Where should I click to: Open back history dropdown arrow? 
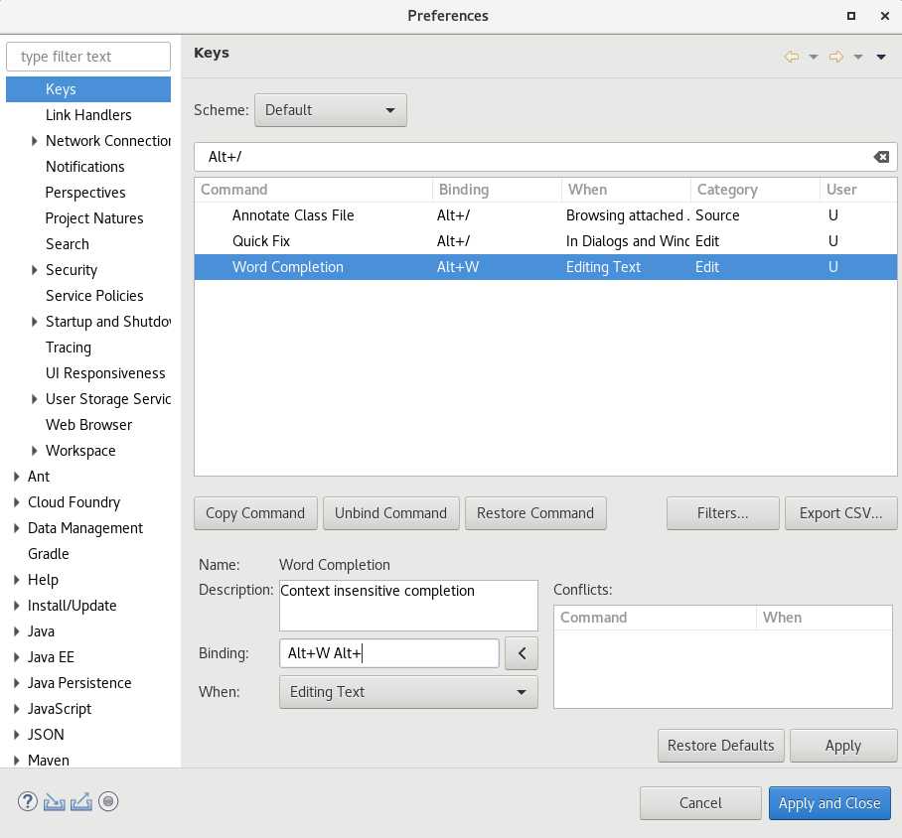coord(813,57)
